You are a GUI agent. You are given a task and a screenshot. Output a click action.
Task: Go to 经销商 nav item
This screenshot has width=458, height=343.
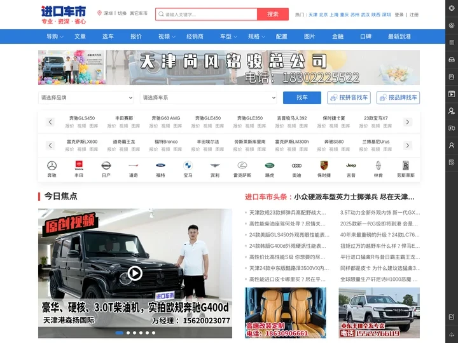point(195,36)
